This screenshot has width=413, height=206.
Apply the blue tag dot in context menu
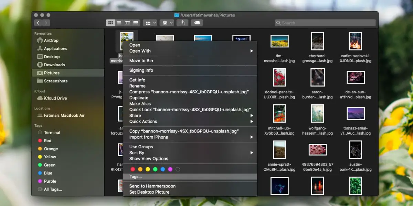[163, 169]
